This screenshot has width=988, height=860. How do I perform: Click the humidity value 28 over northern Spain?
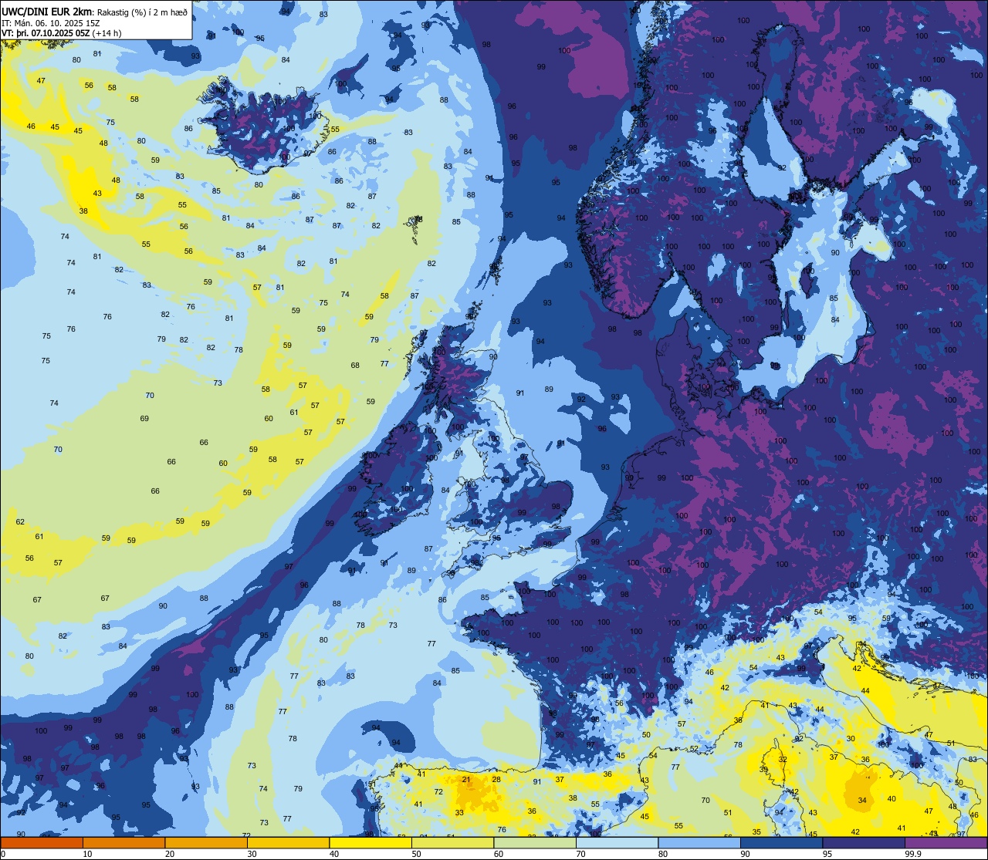pos(496,780)
